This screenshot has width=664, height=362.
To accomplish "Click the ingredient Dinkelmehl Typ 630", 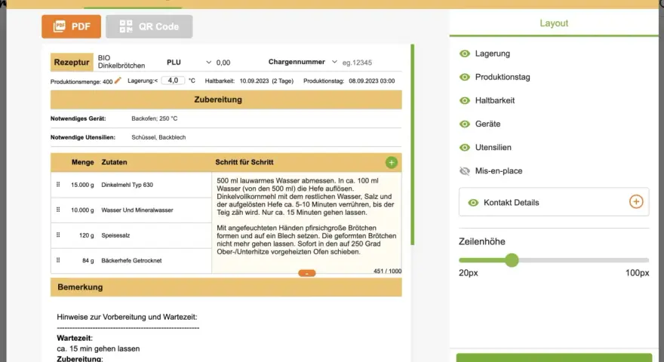I will (127, 185).
